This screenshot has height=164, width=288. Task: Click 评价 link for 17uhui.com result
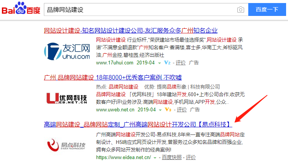click(181, 63)
